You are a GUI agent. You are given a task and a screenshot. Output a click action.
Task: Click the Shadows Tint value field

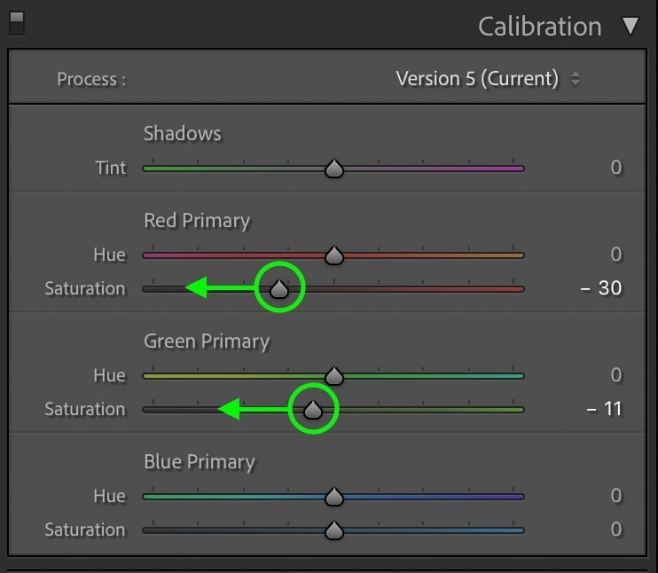tap(616, 168)
